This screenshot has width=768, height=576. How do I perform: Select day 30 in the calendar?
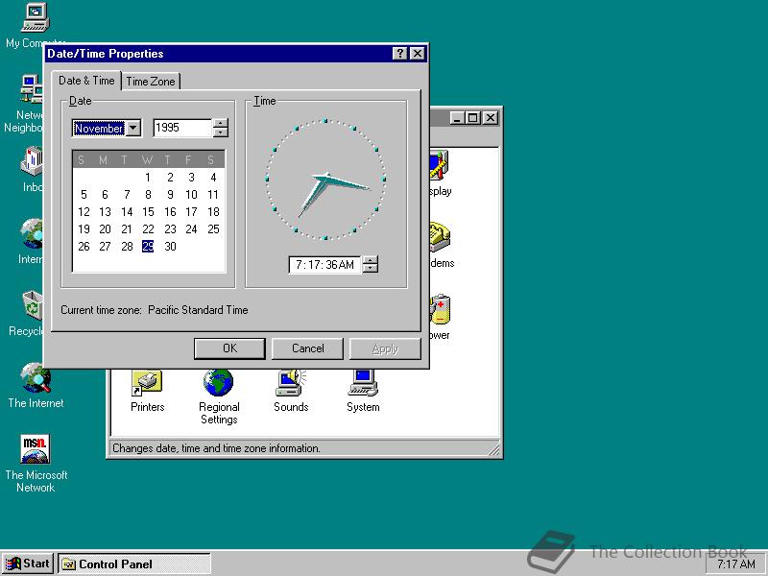point(170,246)
